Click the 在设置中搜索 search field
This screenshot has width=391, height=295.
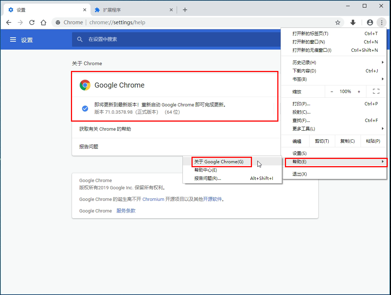(x=176, y=39)
